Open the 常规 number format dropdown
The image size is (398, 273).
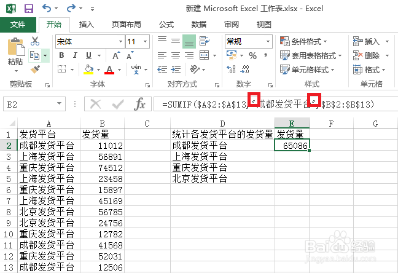268,41
